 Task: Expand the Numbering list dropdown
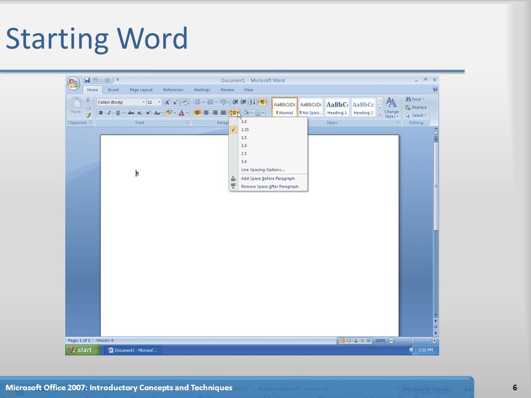pos(216,102)
